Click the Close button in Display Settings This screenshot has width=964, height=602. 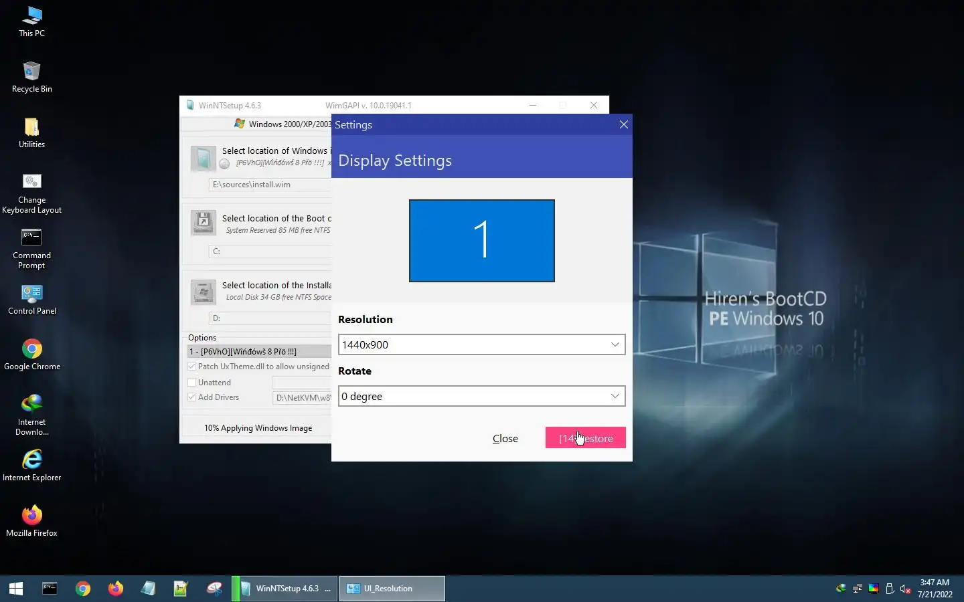(x=505, y=438)
